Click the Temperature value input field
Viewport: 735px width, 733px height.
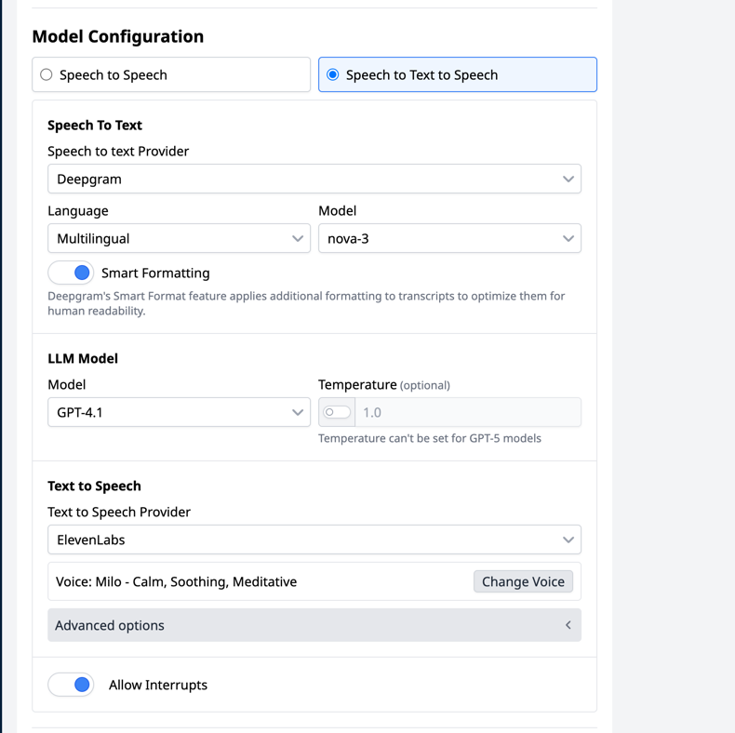(465, 412)
